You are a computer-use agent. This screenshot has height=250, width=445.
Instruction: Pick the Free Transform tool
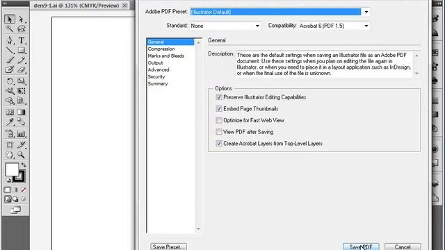tap(22, 91)
